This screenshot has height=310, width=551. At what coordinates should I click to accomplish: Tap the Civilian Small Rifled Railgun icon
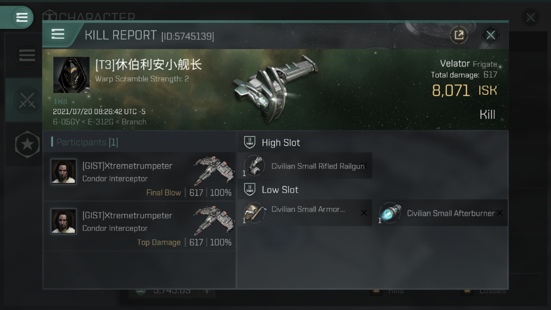[254, 166]
